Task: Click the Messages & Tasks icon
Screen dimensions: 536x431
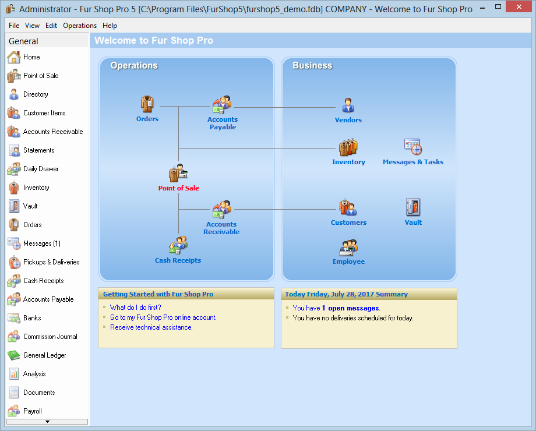Action: [x=412, y=147]
